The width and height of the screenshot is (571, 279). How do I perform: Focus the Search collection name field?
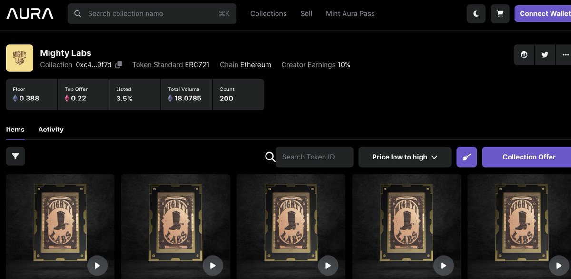point(152,14)
